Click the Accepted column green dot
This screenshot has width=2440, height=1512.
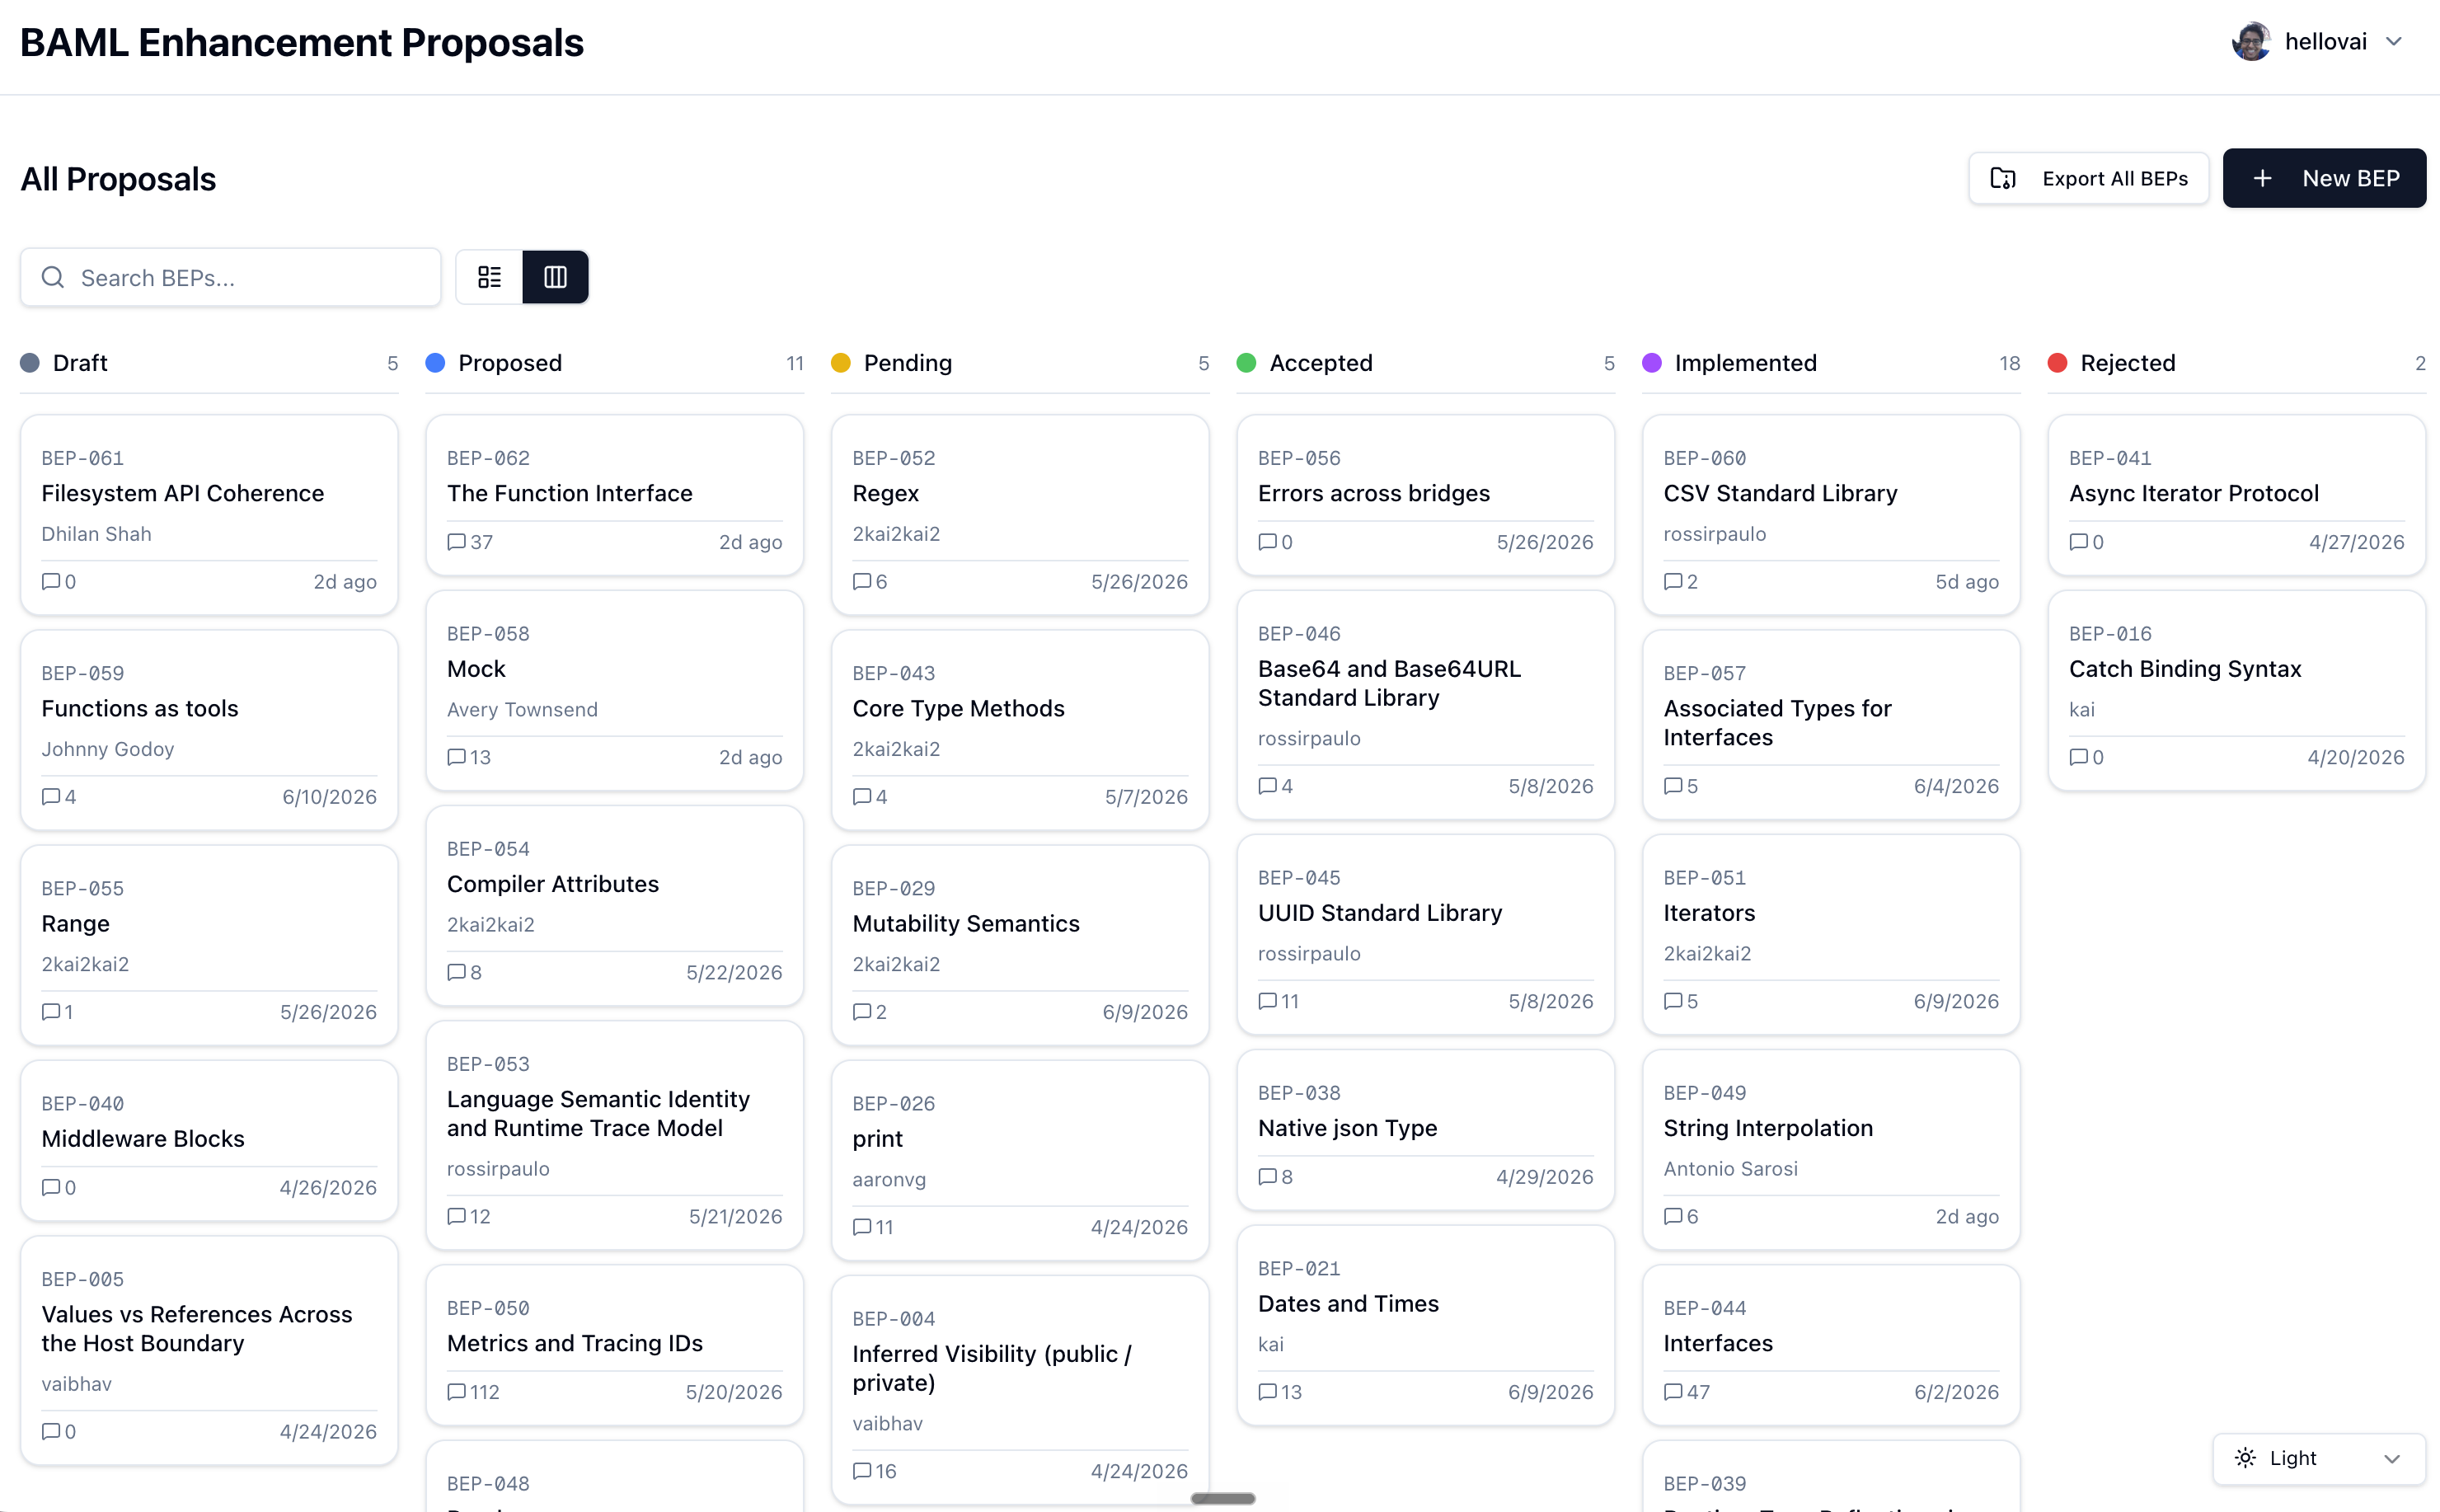(x=1246, y=363)
